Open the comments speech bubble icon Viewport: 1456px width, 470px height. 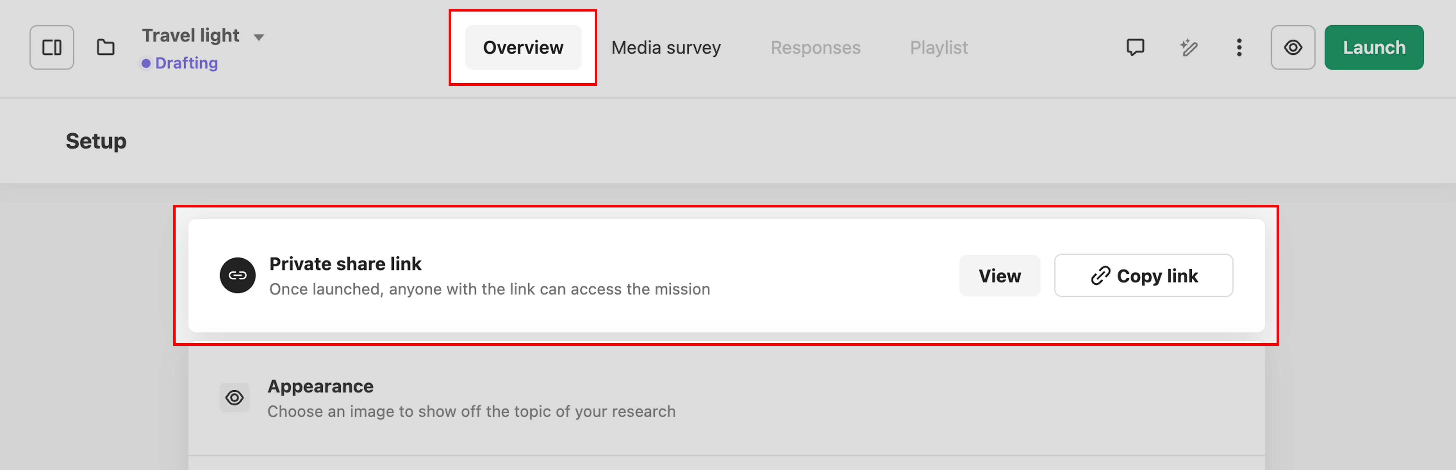click(1135, 47)
